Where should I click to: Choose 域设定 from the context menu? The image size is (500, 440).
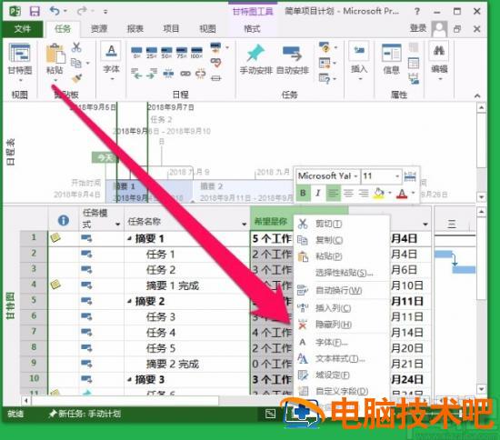[341, 375]
